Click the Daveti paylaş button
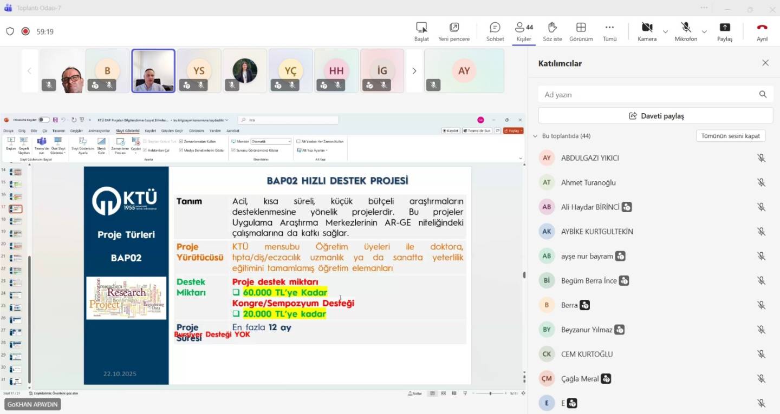 (x=655, y=116)
